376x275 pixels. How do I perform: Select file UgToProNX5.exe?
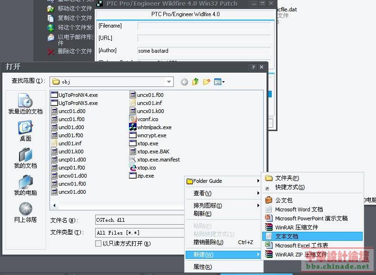pos(75,103)
